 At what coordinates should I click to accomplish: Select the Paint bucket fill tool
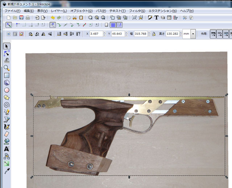click(7, 142)
